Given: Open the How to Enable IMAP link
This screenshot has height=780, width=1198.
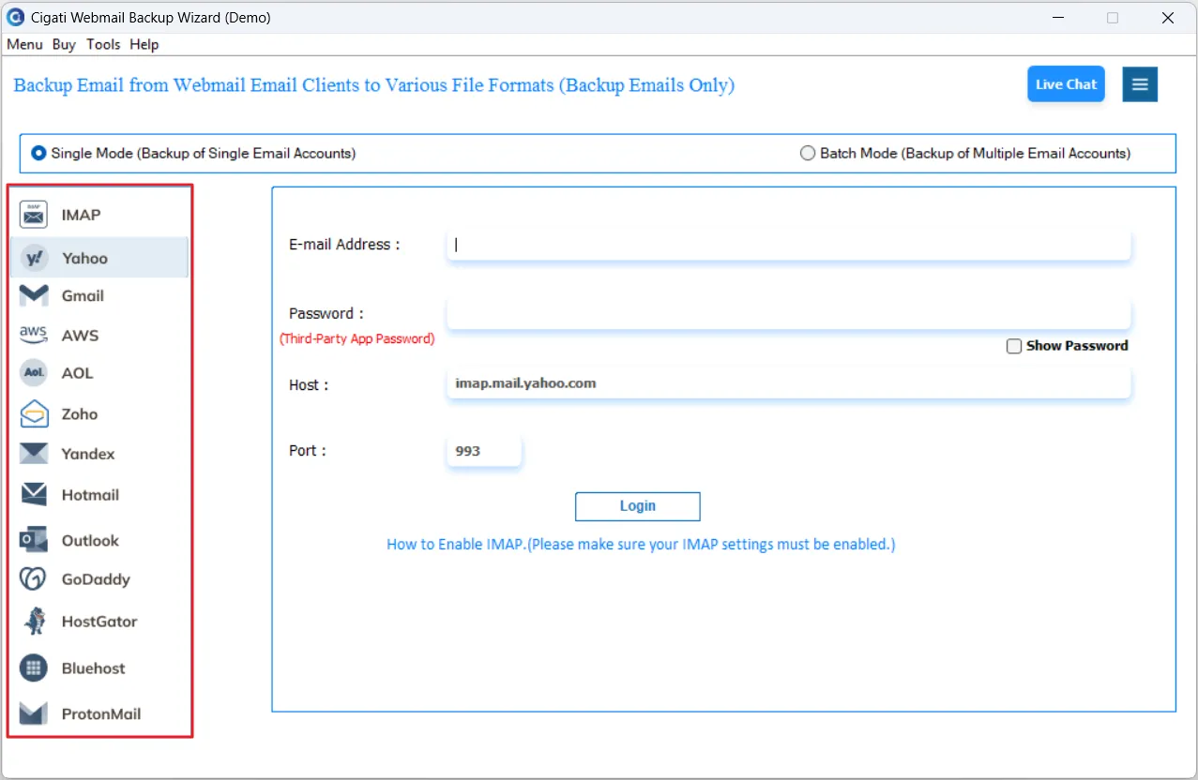Looking at the screenshot, I should (641, 544).
